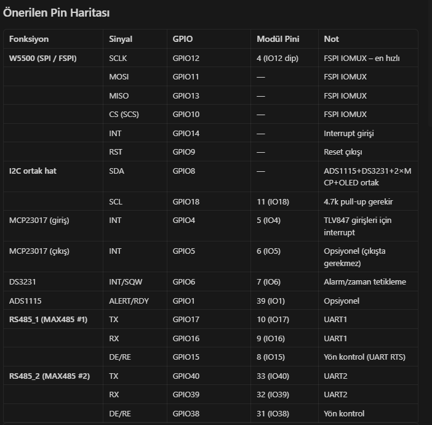Select the 4.7k pull-up gerekir note
This screenshot has width=432, height=425.
click(358, 202)
